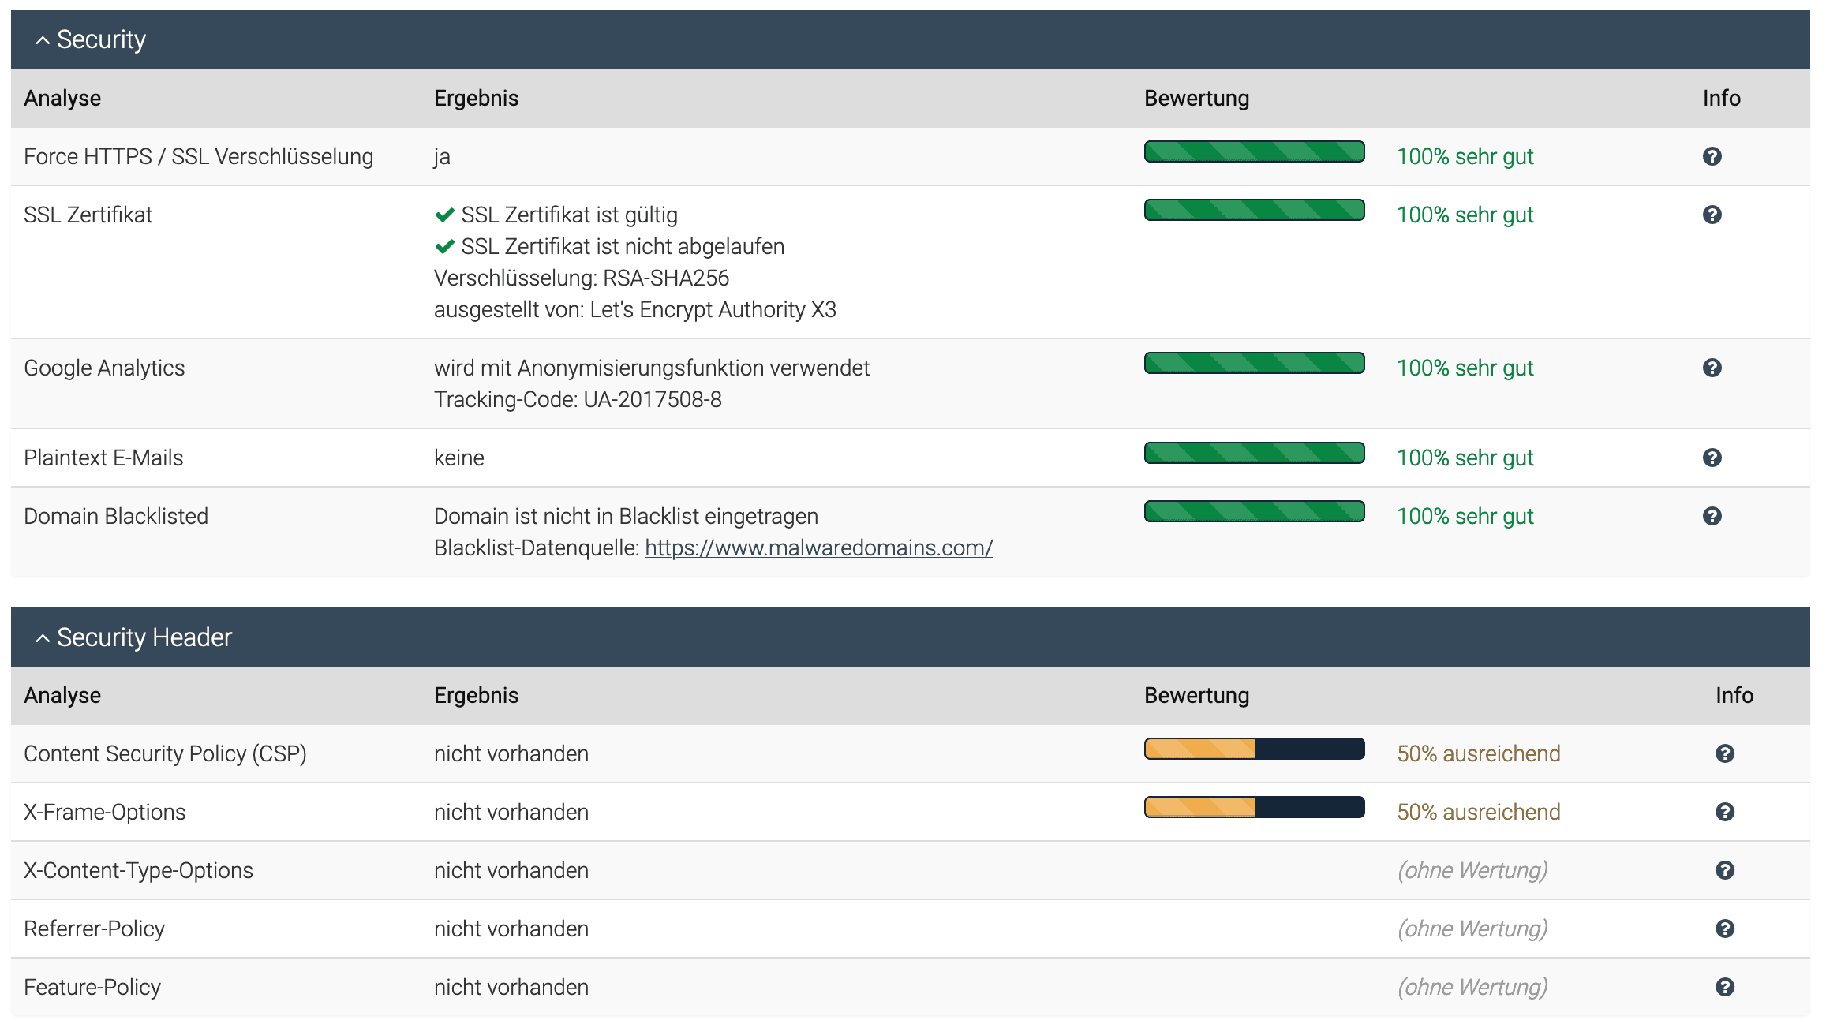
Task: Click the '100% sehr gut' Google Analytics rating
Action: coord(1465,368)
